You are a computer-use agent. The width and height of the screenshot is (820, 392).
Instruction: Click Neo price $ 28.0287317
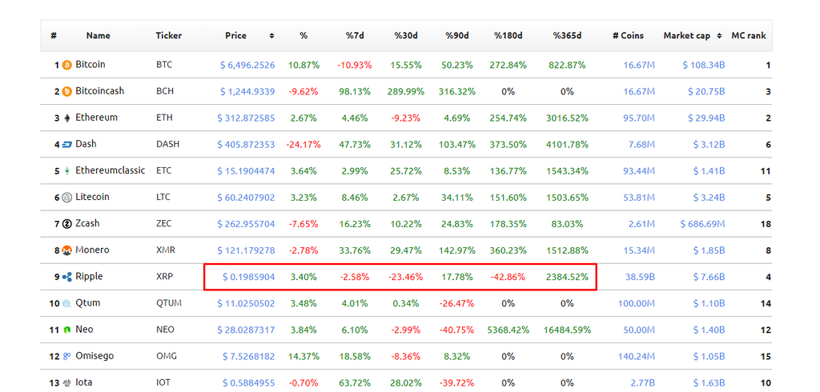(x=246, y=330)
